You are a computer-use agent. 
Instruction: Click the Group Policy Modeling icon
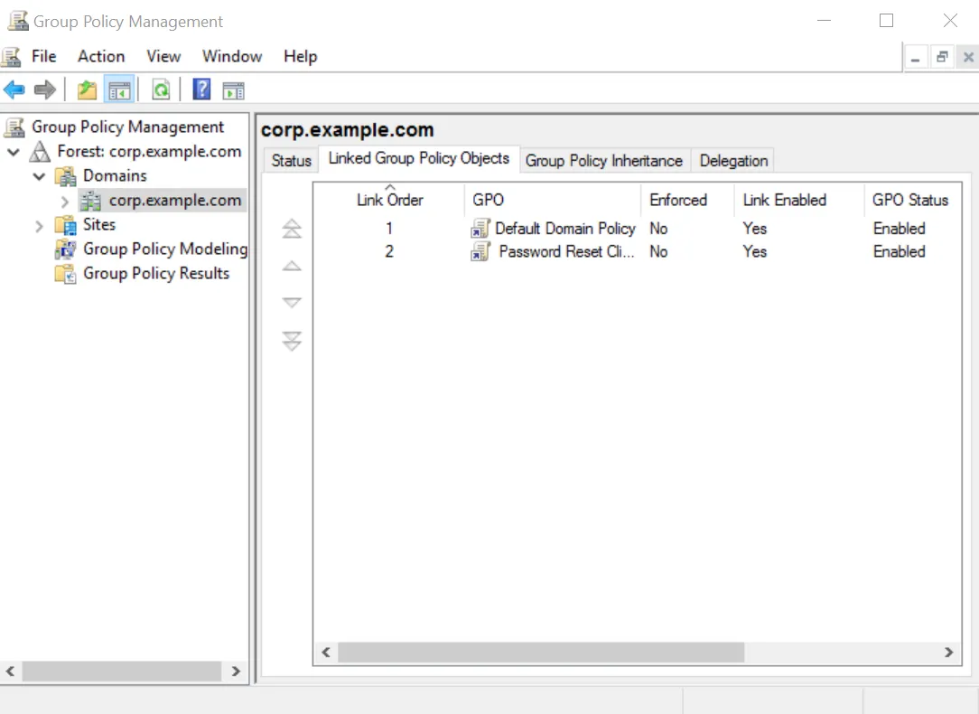[x=66, y=249]
